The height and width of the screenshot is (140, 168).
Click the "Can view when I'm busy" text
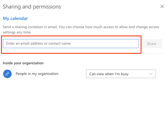109,74
